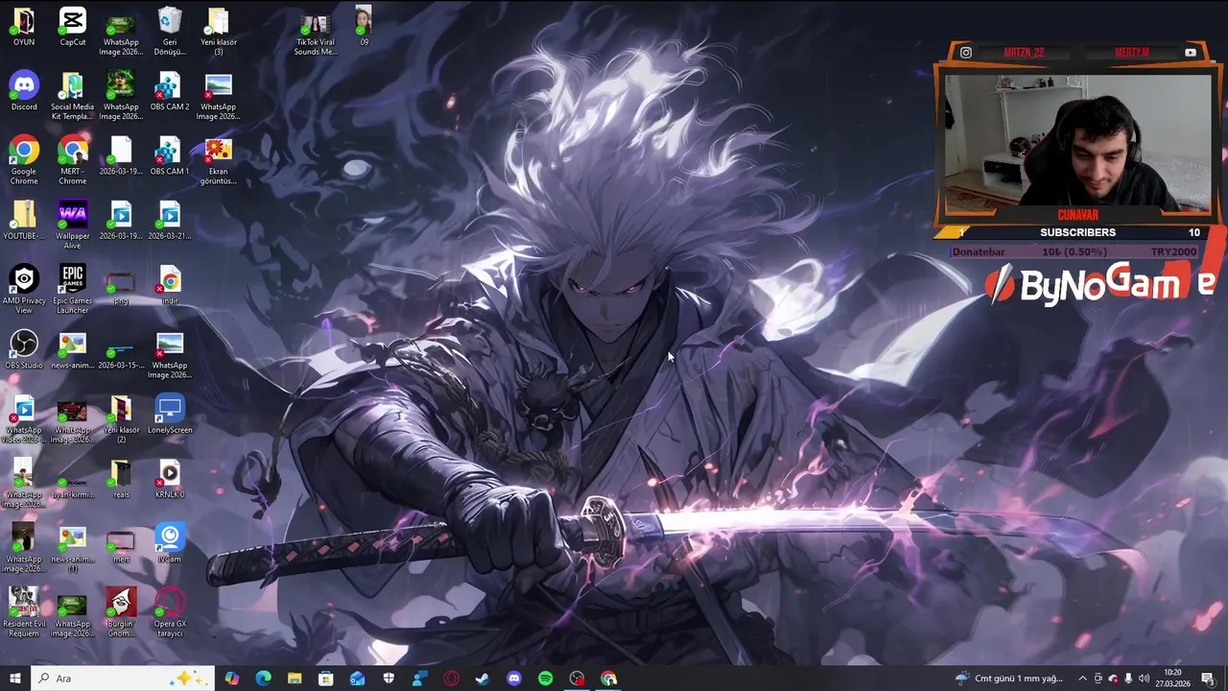Open the Windows Start menu
Viewport: 1228px width, 691px height.
(14, 679)
